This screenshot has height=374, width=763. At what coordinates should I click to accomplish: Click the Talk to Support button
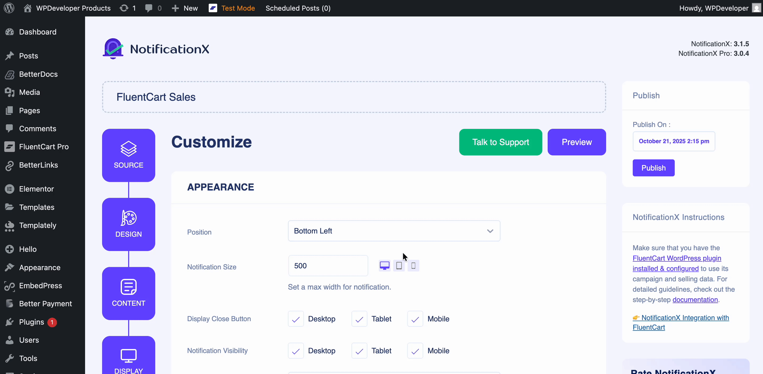(x=500, y=142)
